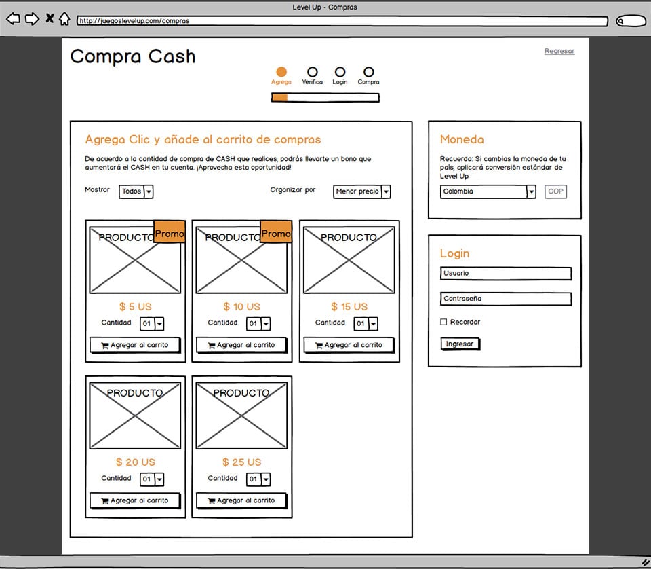651x569 pixels.
Task: Click the browser back arrow icon
Action: tap(13, 19)
